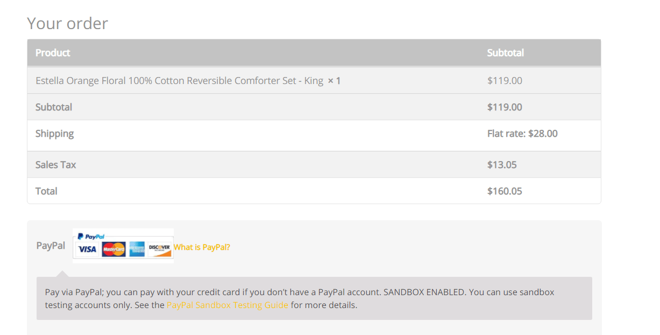This screenshot has width=660, height=335.
Task: Click the PayPal sandbox description text
Action: click(x=299, y=298)
